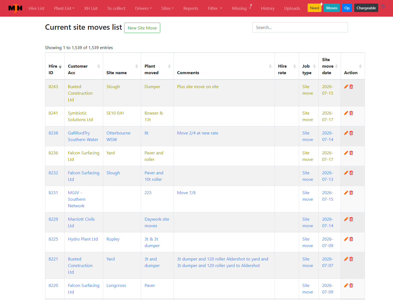Expand the Sites dropdown menu
Viewport: 393px width, 300px height.
click(x=167, y=8)
